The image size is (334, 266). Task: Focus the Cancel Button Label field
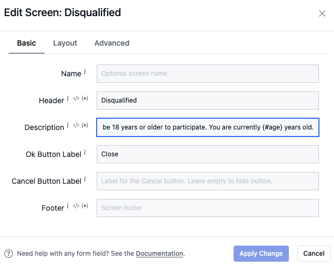point(207,181)
